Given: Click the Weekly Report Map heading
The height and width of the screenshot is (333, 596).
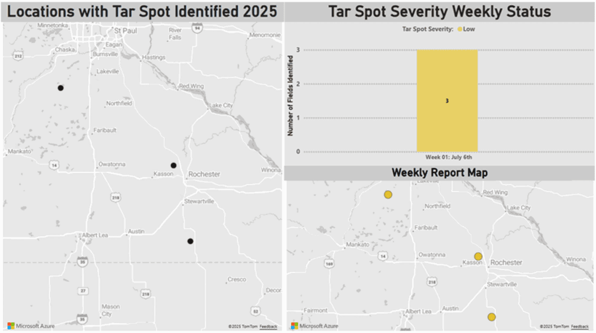Looking at the screenshot, I should 439,172.
